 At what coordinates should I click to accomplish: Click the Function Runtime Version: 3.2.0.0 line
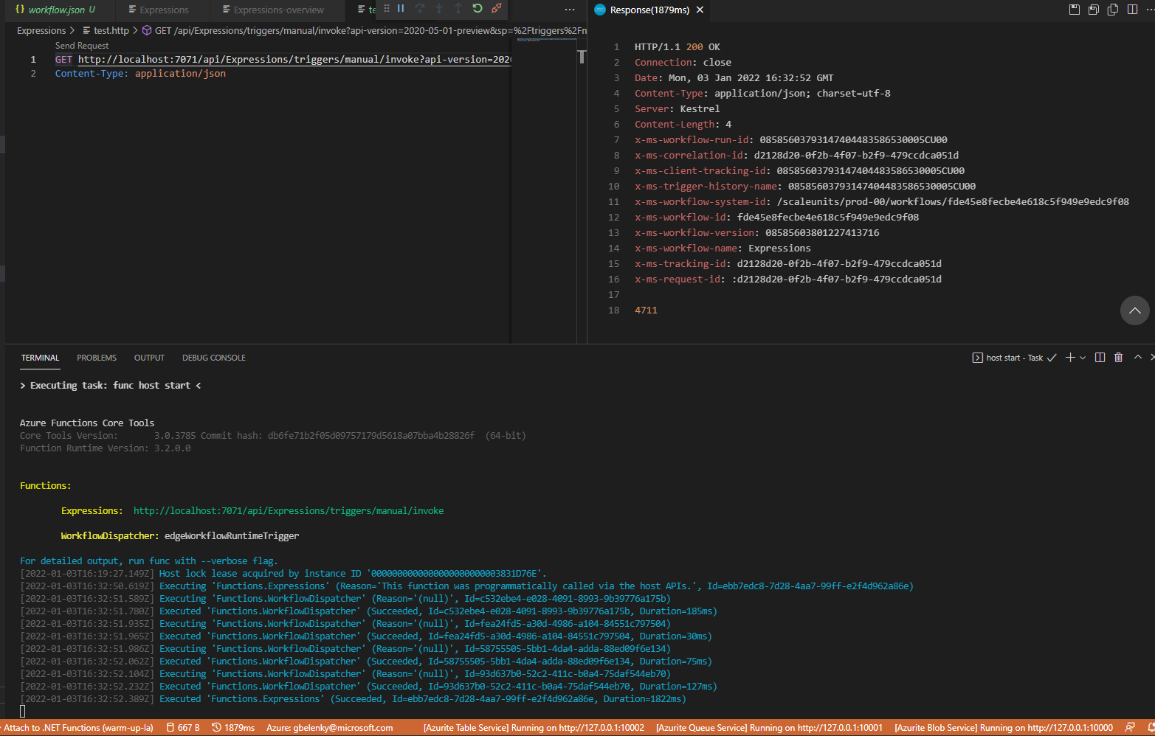click(105, 448)
